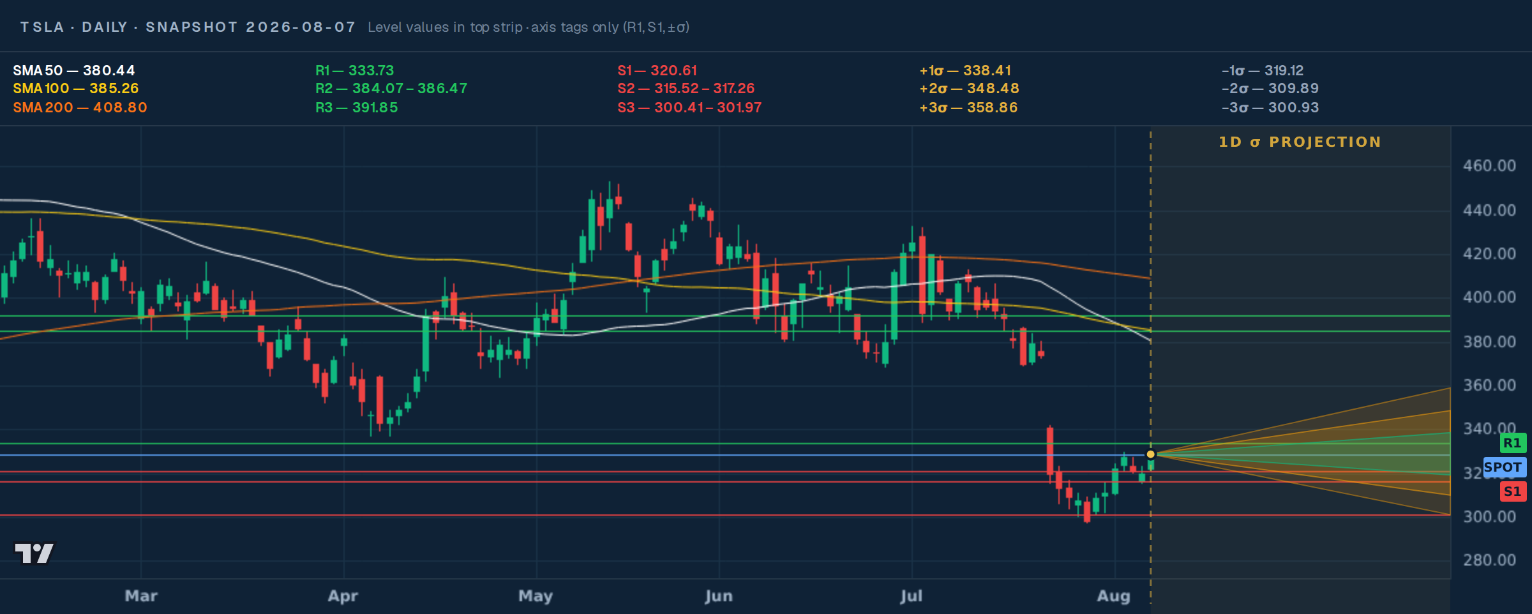Click the R1 — 333.73 value
Screen dimensions: 1532x614
coord(354,70)
